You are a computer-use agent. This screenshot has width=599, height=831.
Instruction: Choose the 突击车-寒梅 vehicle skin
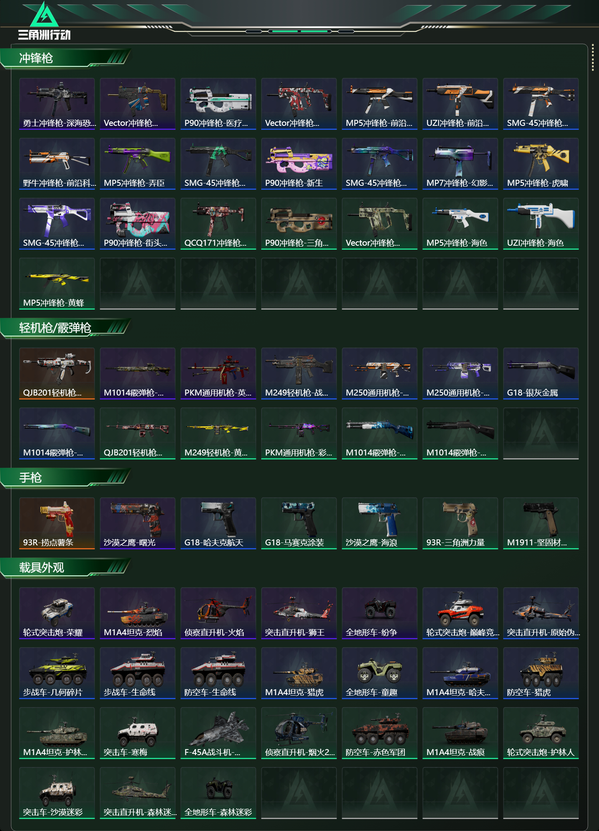tap(137, 733)
